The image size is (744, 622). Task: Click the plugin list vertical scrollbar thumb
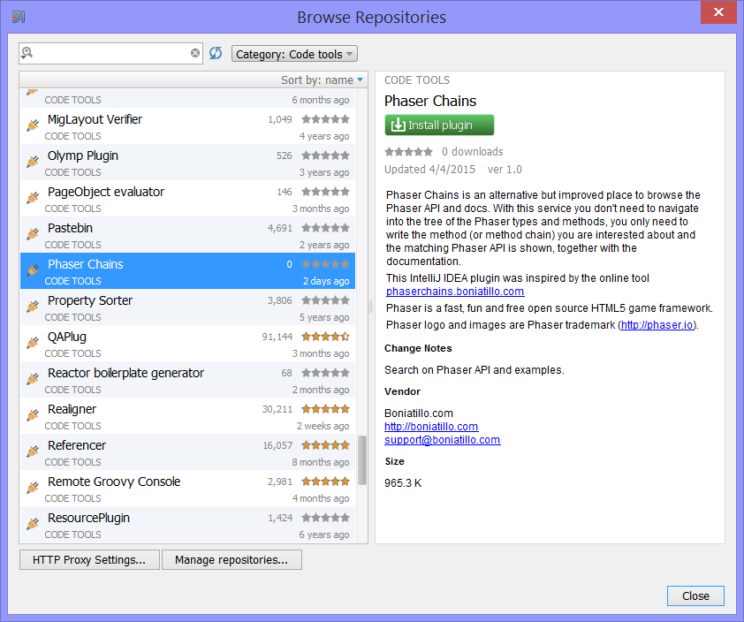click(x=362, y=460)
